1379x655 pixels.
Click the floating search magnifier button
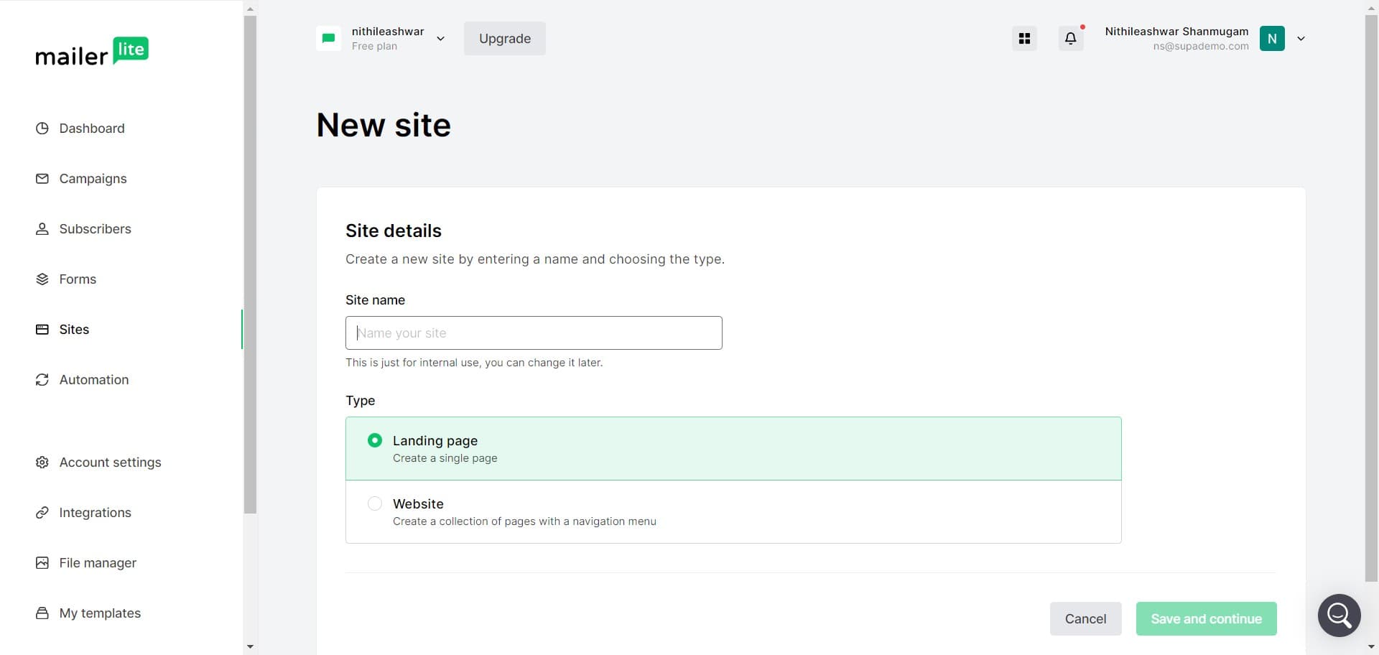pyautogui.click(x=1339, y=615)
